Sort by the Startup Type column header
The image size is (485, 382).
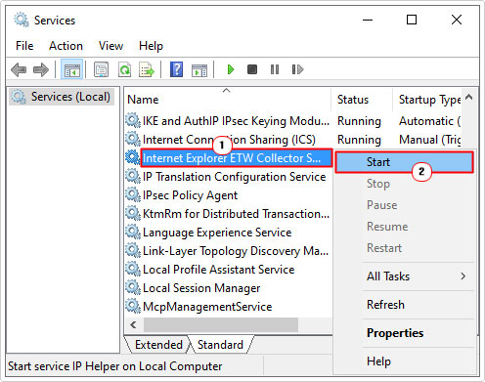point(427,100)
